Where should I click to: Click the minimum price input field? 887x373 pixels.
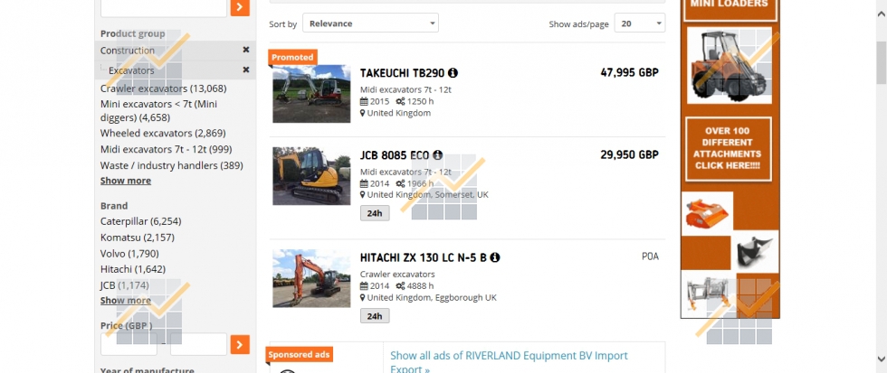129,344
